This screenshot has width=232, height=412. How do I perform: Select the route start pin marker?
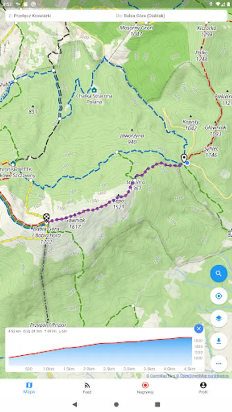click(x=184, y=158)
